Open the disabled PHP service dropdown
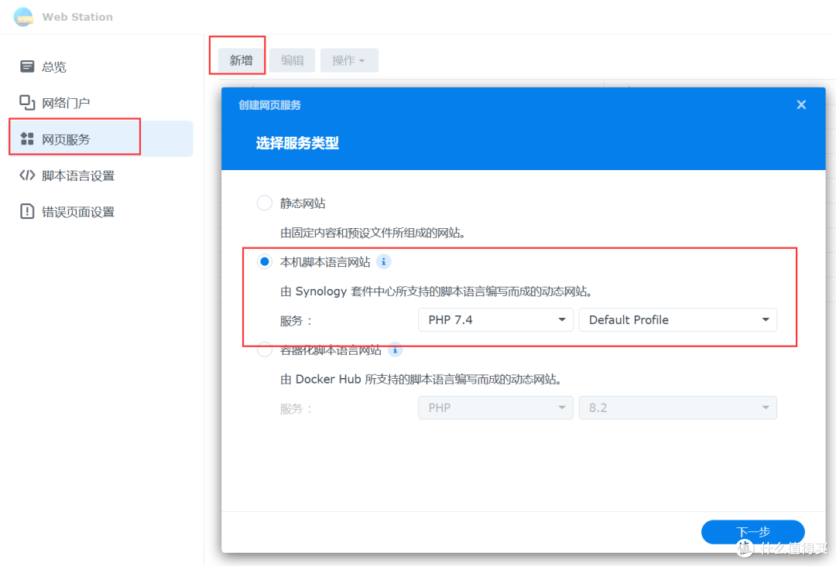The image size is (836, 566). pos(495,407)
